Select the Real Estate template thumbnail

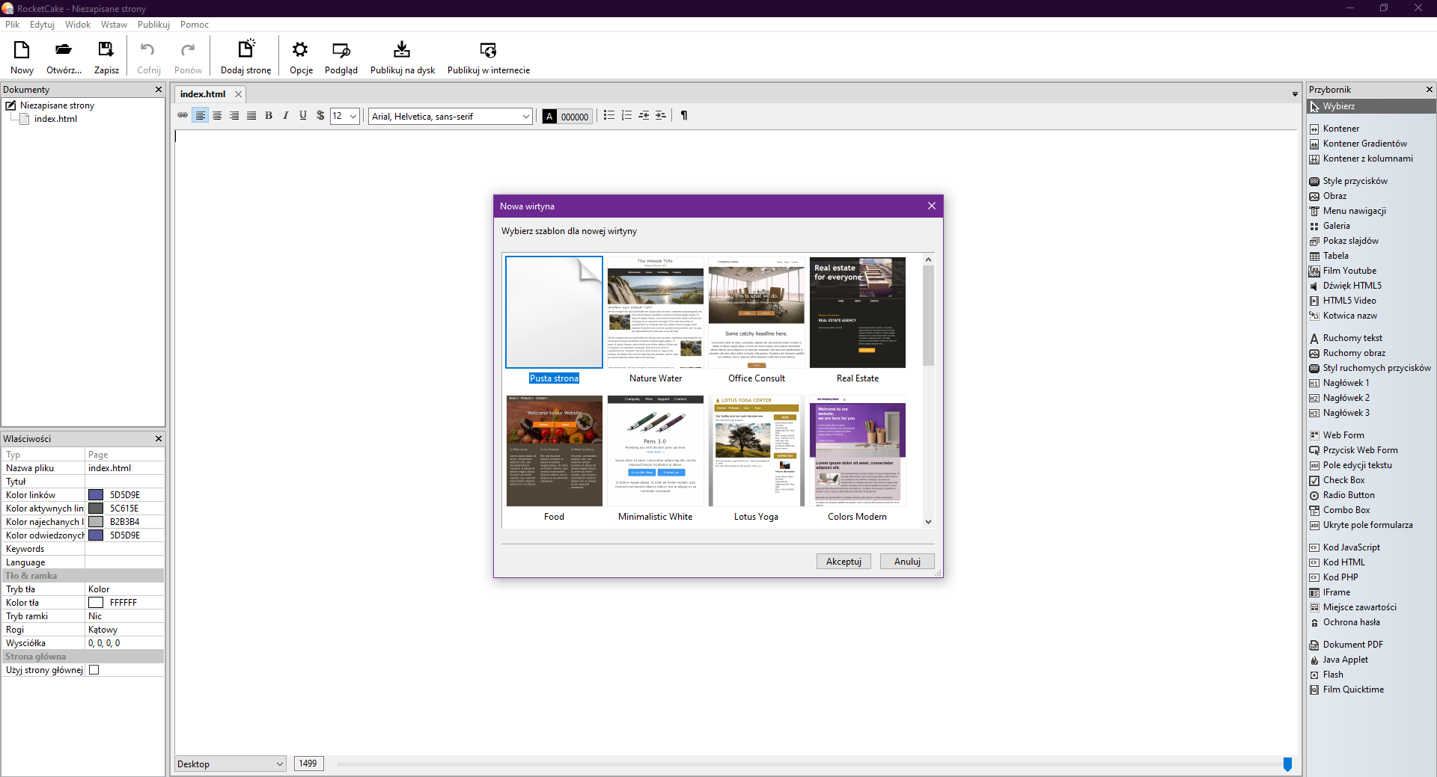[858, 313]
